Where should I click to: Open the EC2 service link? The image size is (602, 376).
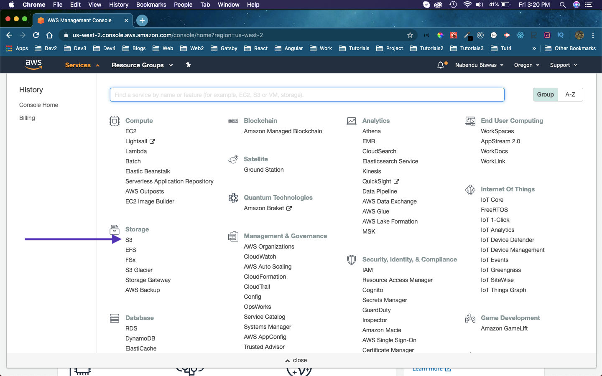[x=131, y=131]
